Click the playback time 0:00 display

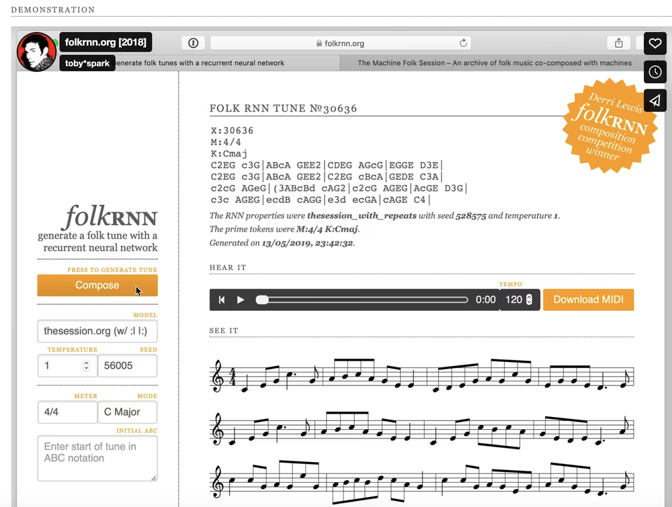pyautogui.click(x=486, y=299)
